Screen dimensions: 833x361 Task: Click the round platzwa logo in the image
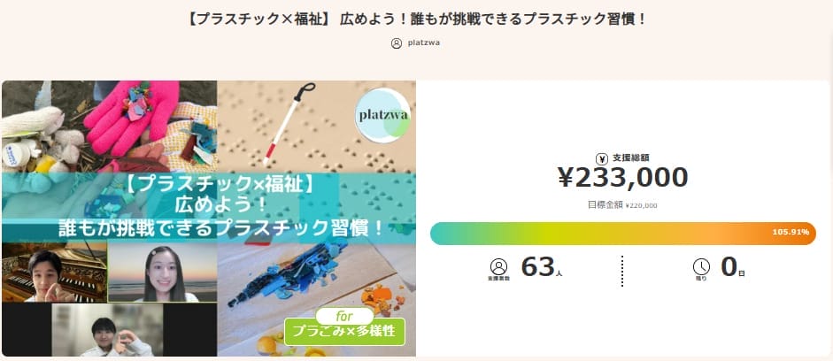(x=382, y=116)
